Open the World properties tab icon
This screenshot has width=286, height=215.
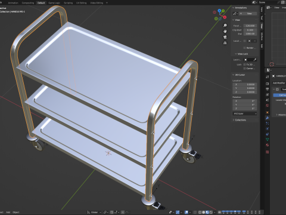click(x=268, y=106)
